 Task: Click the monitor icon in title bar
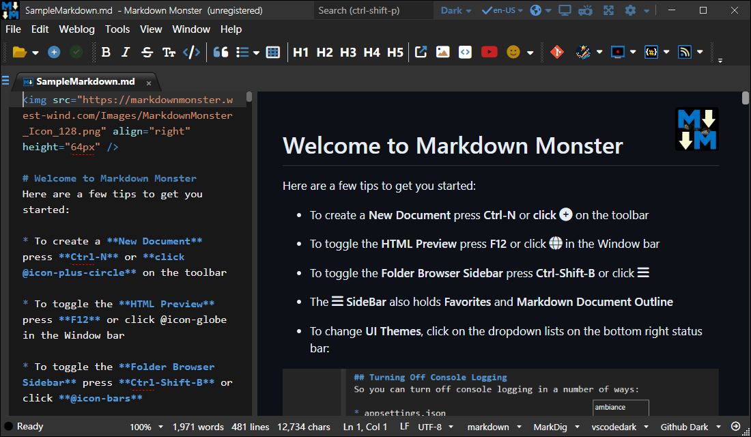(565, 10)
